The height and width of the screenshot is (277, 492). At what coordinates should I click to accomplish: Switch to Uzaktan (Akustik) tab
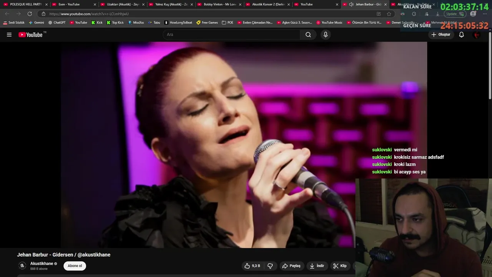pos(122,4)
